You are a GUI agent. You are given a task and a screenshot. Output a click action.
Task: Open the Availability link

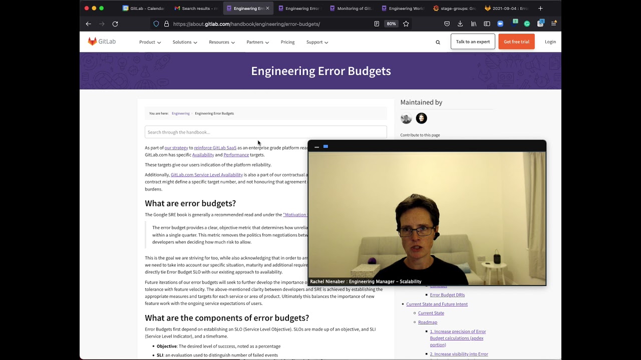[x=203, y=155]
